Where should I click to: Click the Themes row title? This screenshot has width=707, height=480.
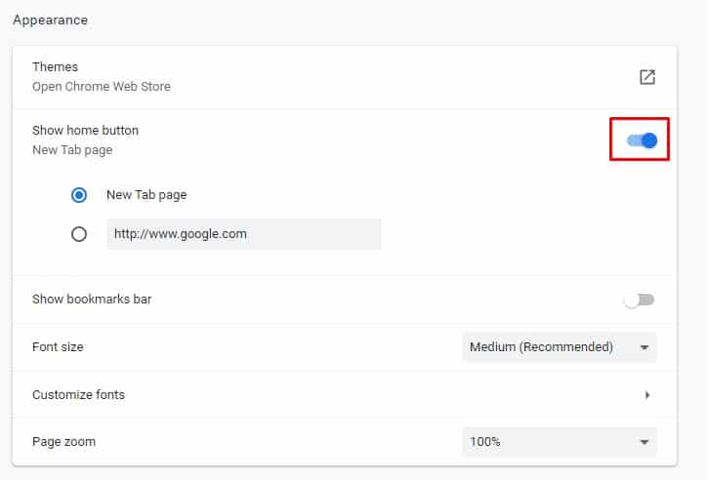(55, 67)
